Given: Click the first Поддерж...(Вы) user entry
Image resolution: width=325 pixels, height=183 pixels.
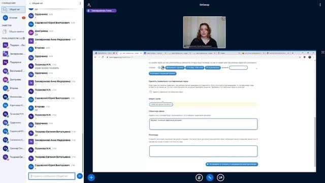Looking at the screenshot, I should point(14,45).
